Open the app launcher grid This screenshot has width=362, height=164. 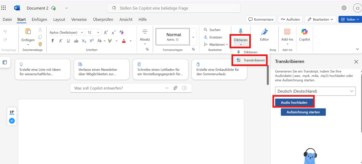click(4, 8)
